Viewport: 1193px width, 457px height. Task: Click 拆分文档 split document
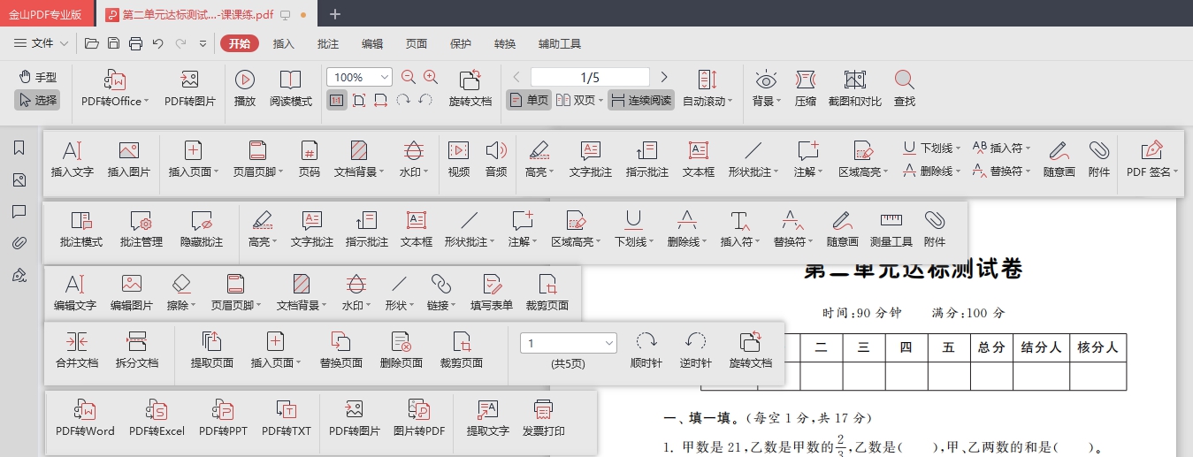[137, 351]
